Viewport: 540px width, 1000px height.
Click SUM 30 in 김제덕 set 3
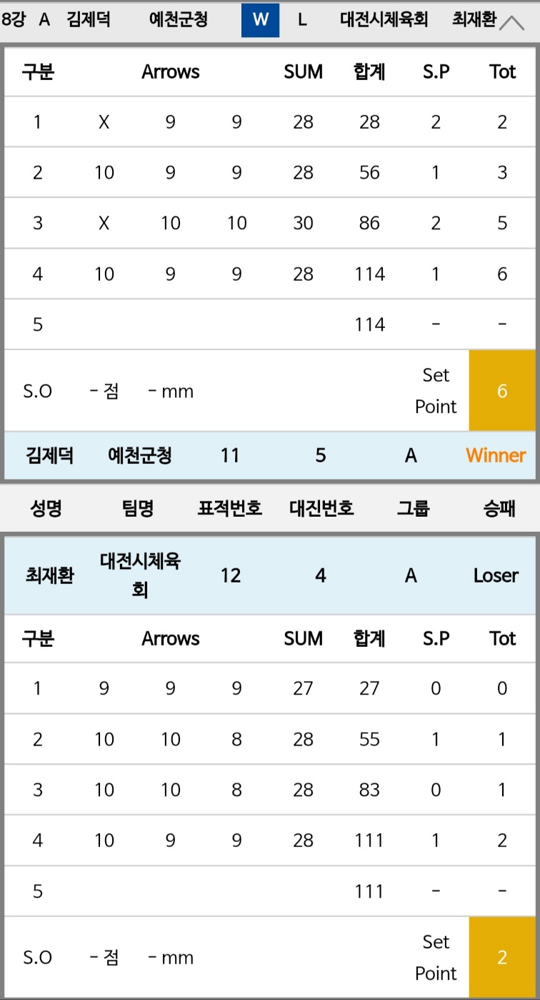(303, 223)
